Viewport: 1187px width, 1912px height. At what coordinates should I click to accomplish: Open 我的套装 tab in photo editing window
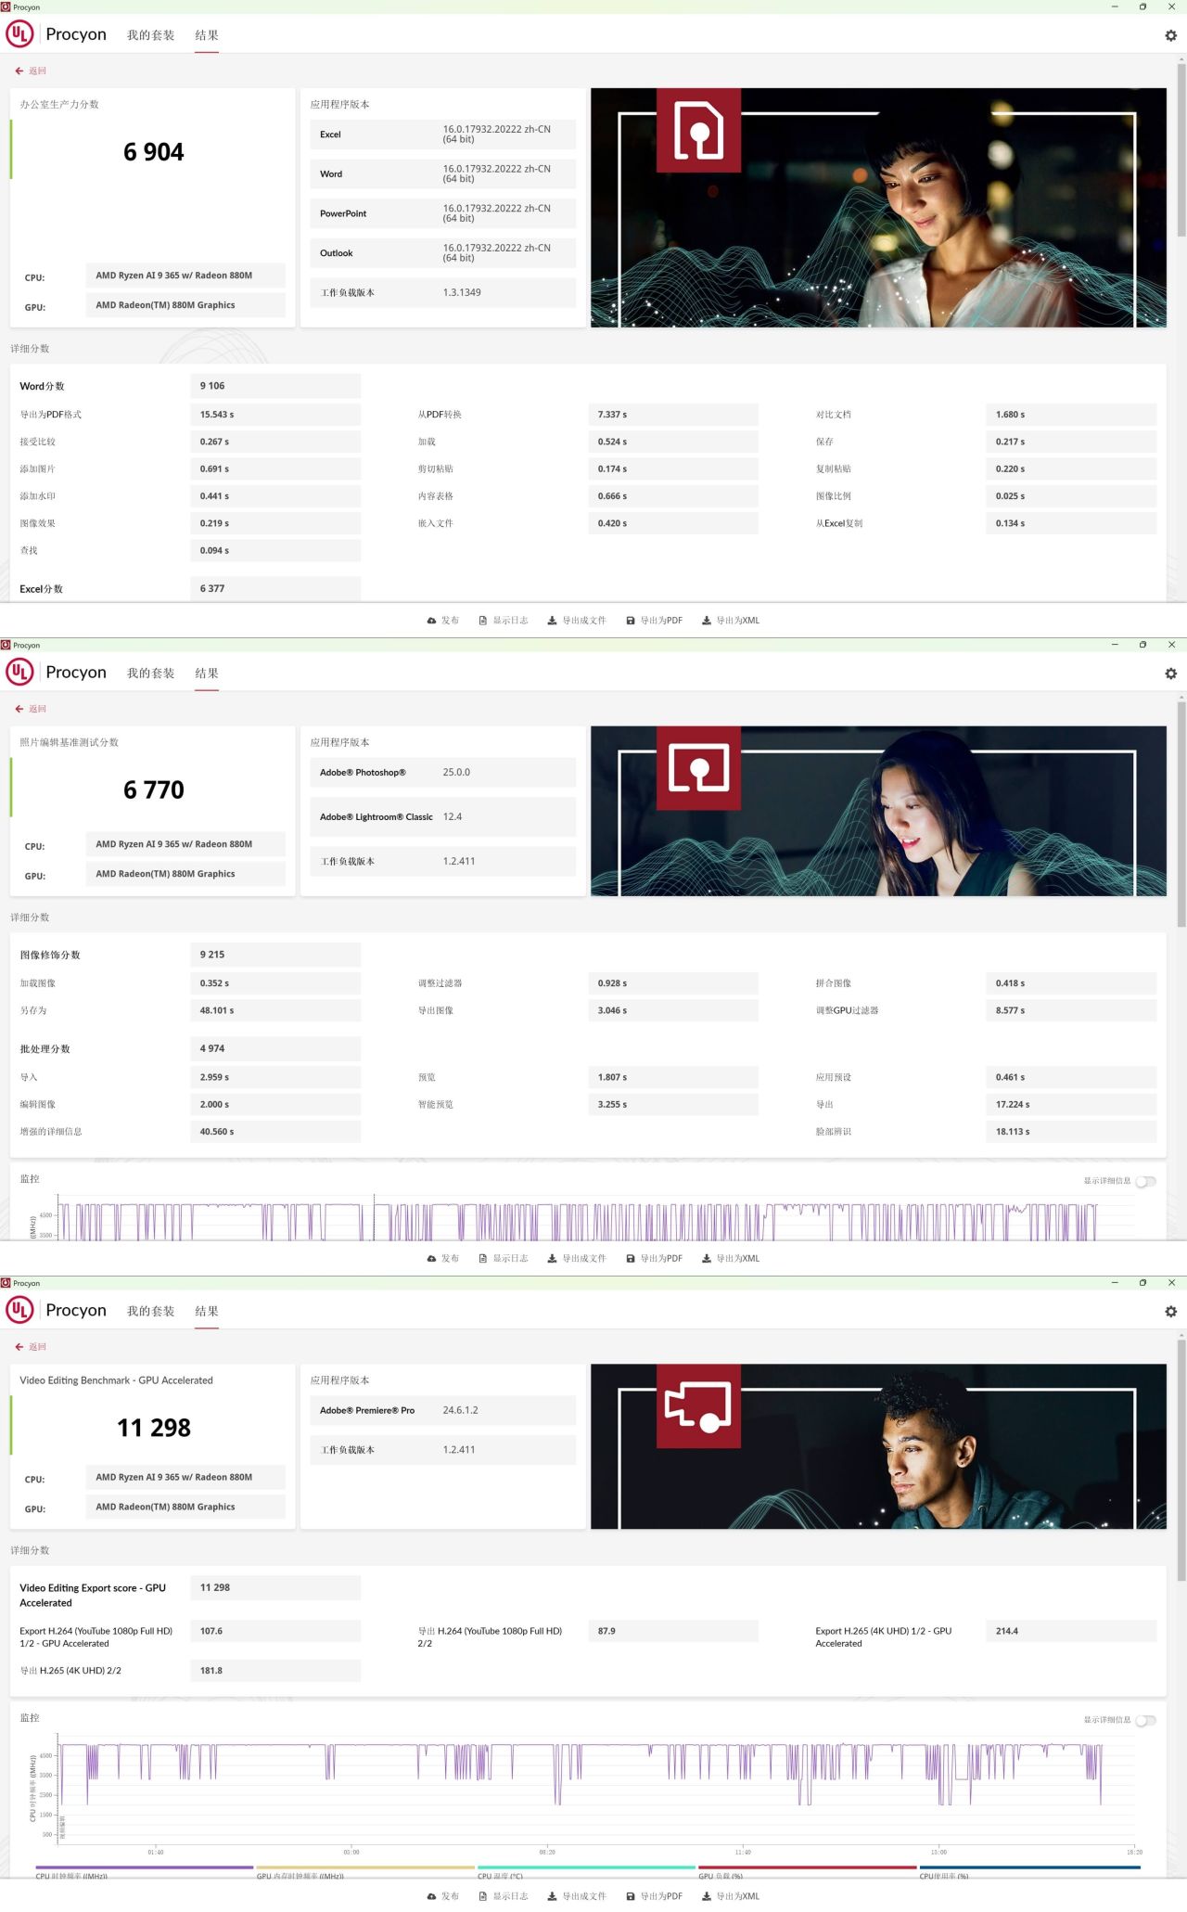pos(150,674)
